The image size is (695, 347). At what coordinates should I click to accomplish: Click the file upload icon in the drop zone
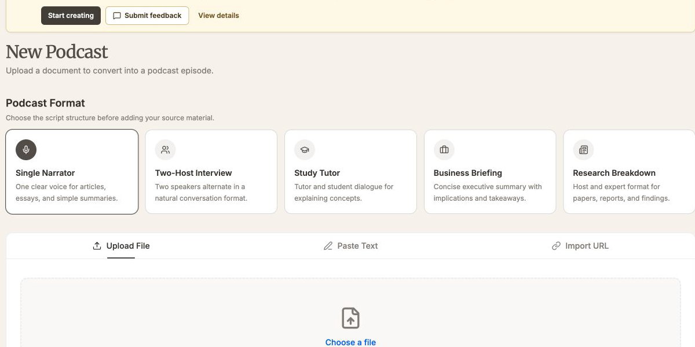[x=350, y=318]
